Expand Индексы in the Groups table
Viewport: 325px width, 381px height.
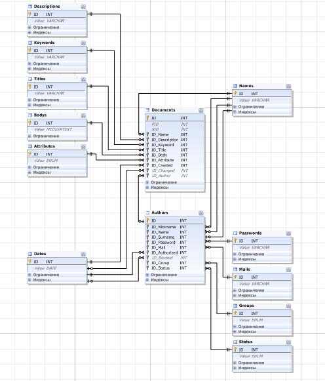coord(235,332)
